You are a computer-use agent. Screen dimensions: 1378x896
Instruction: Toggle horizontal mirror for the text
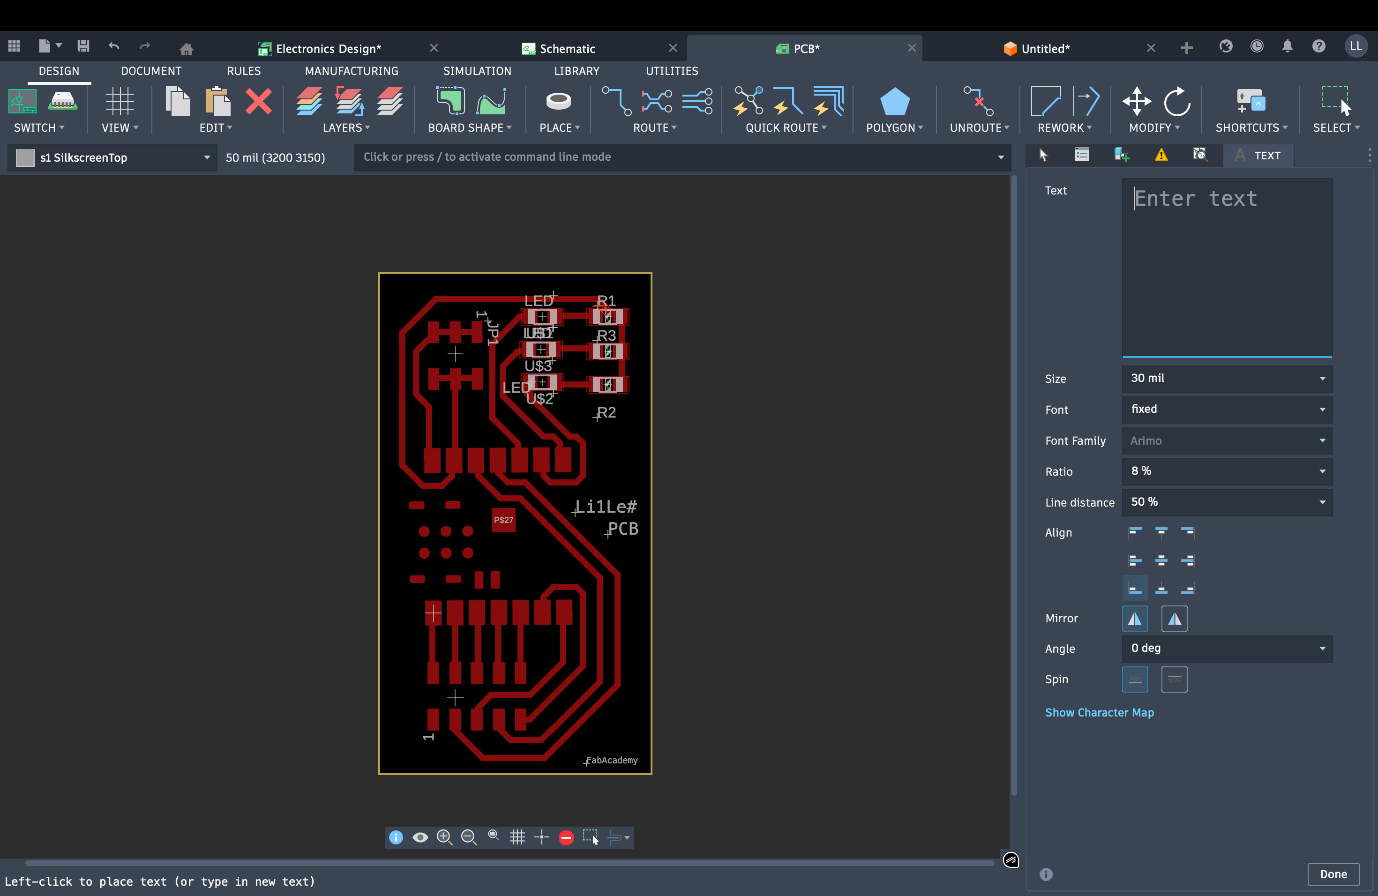(1135, 618)
